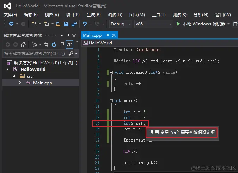This screenshot has width=238, height=173.
Task: Open the 工具(T) menu
Action: 159,15
